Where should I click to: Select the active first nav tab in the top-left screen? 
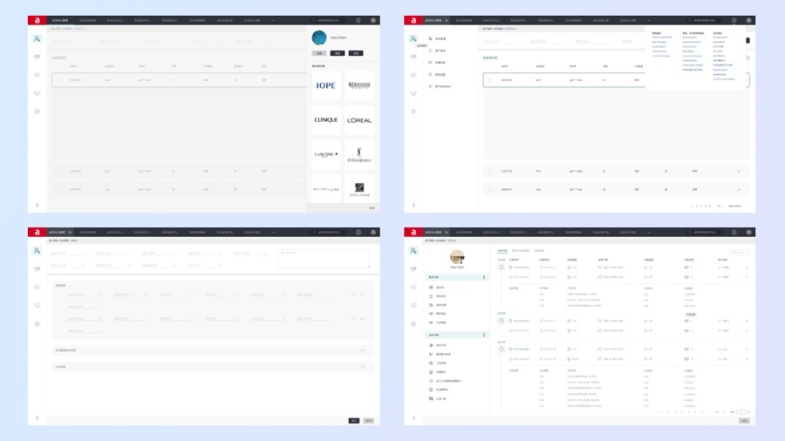click(x=60, y=21)
